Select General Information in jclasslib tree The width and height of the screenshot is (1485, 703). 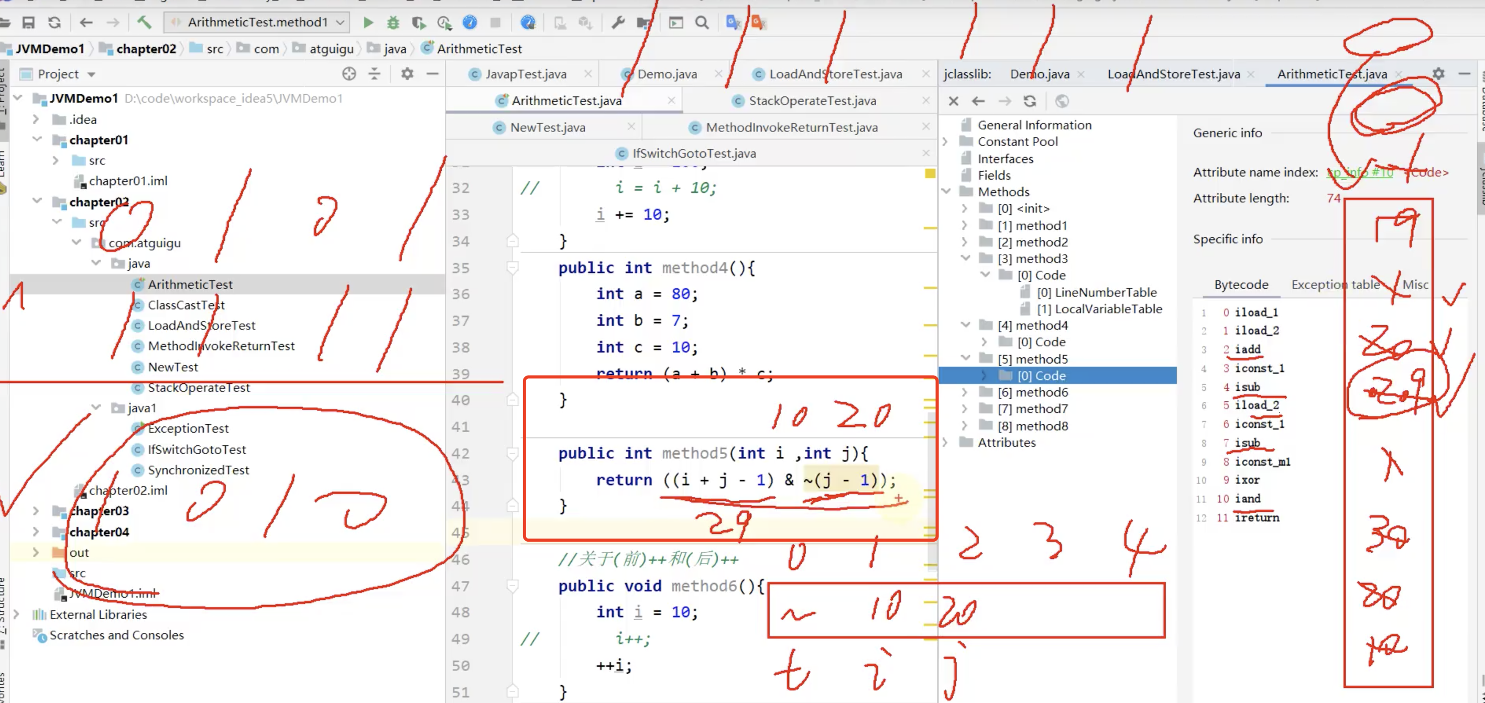point(1034,125)
